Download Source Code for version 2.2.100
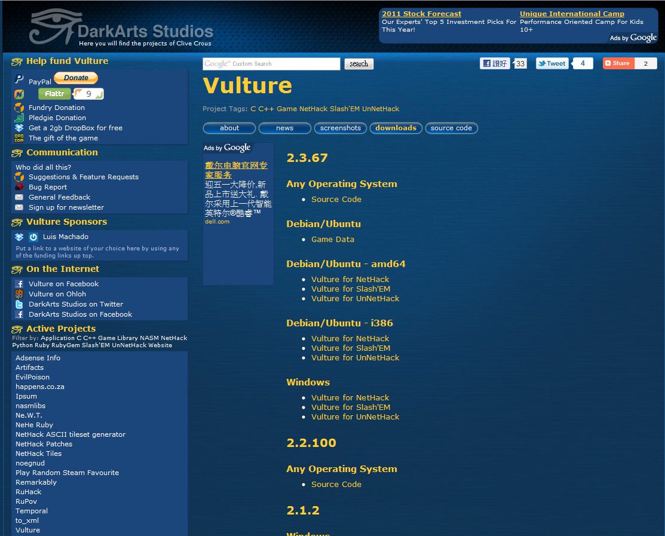665x536 pixels. (x=336, y=484)
